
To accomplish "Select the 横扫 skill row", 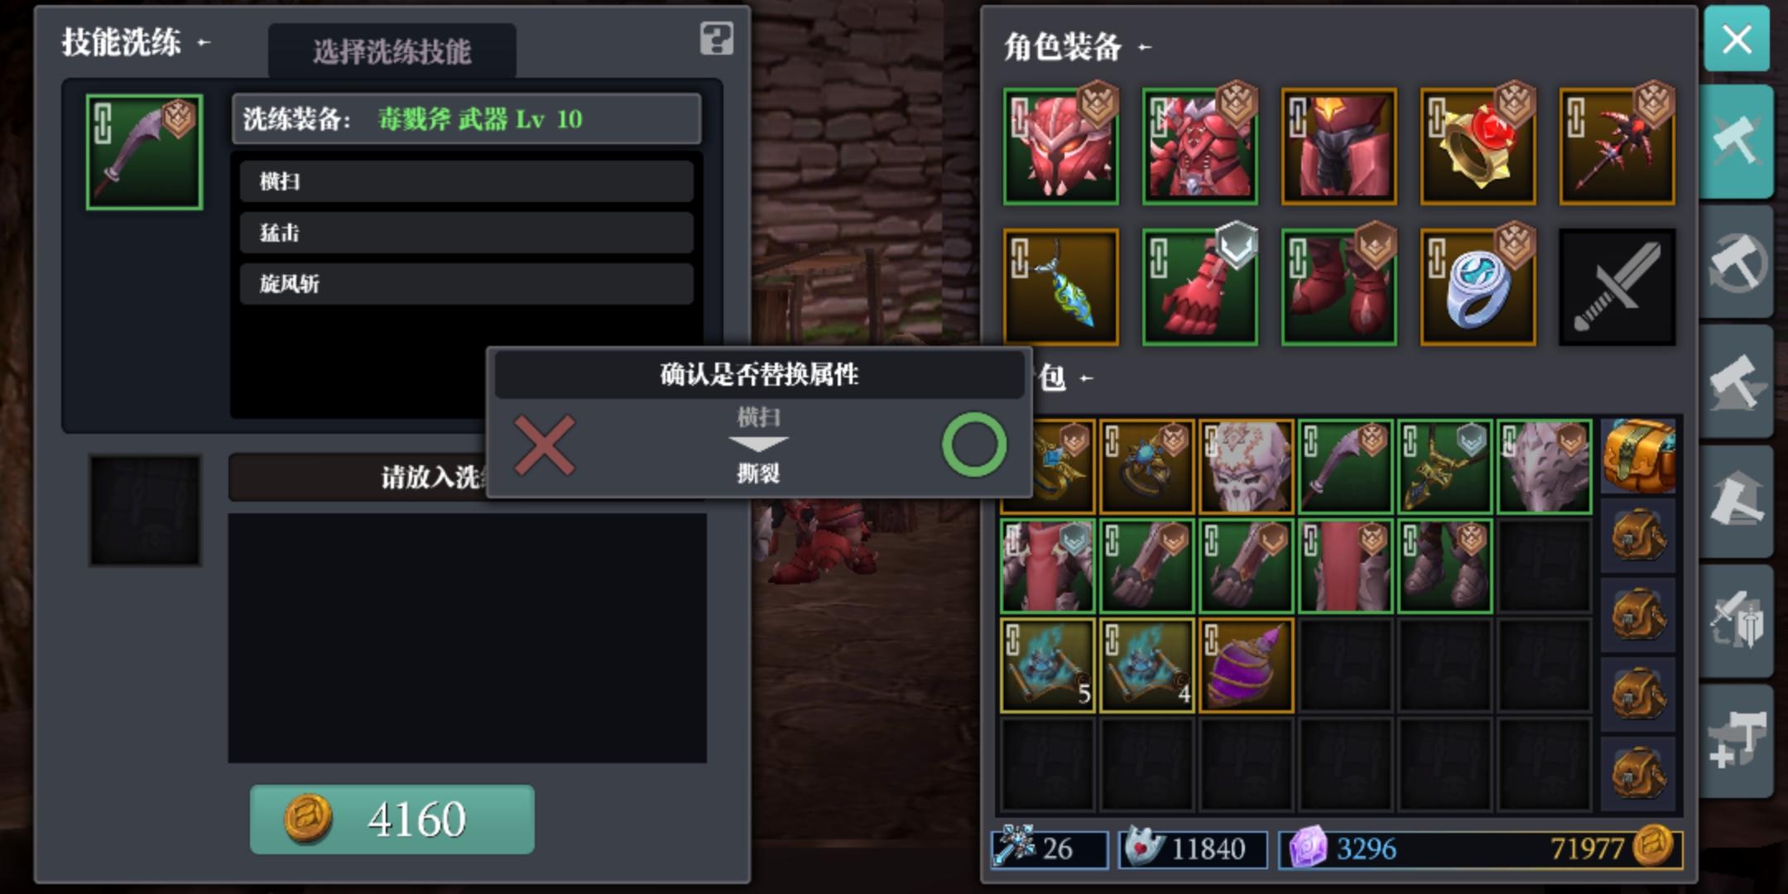I will coord(467,181).
